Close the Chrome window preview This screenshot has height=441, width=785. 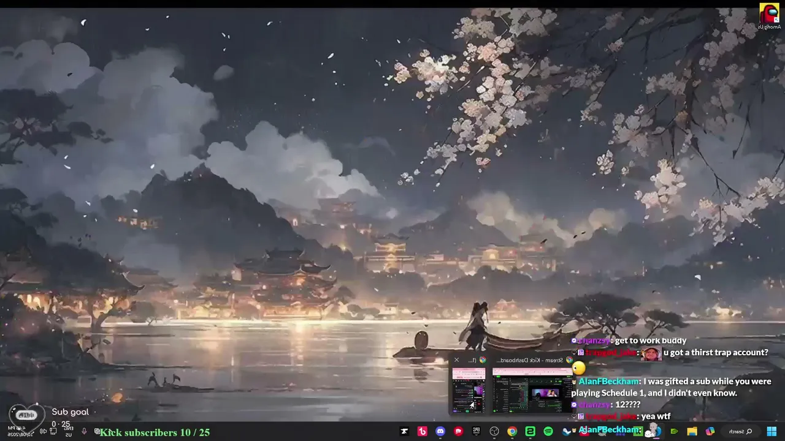point(456,360)
